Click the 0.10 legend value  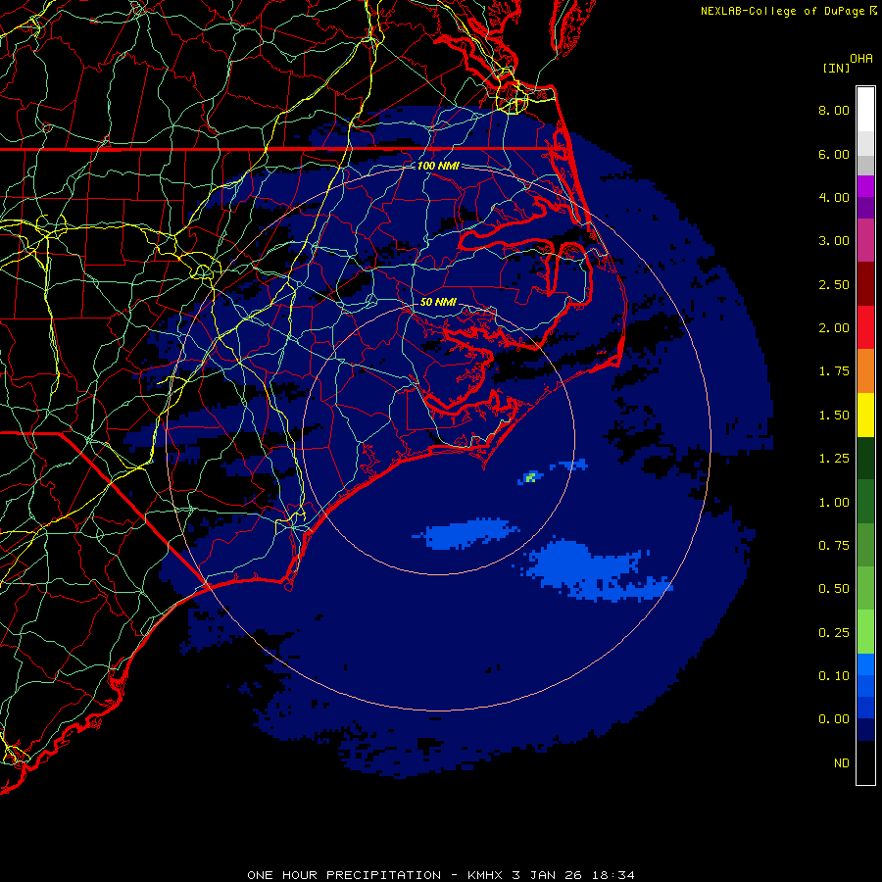pyautogui.click(x=834, y=676)
